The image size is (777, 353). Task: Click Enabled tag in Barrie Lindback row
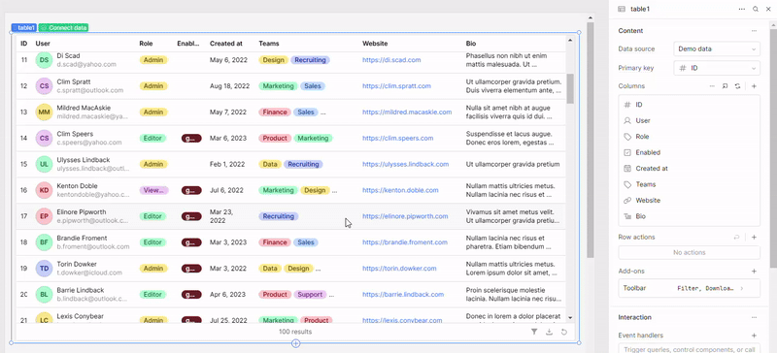[191, 295]
